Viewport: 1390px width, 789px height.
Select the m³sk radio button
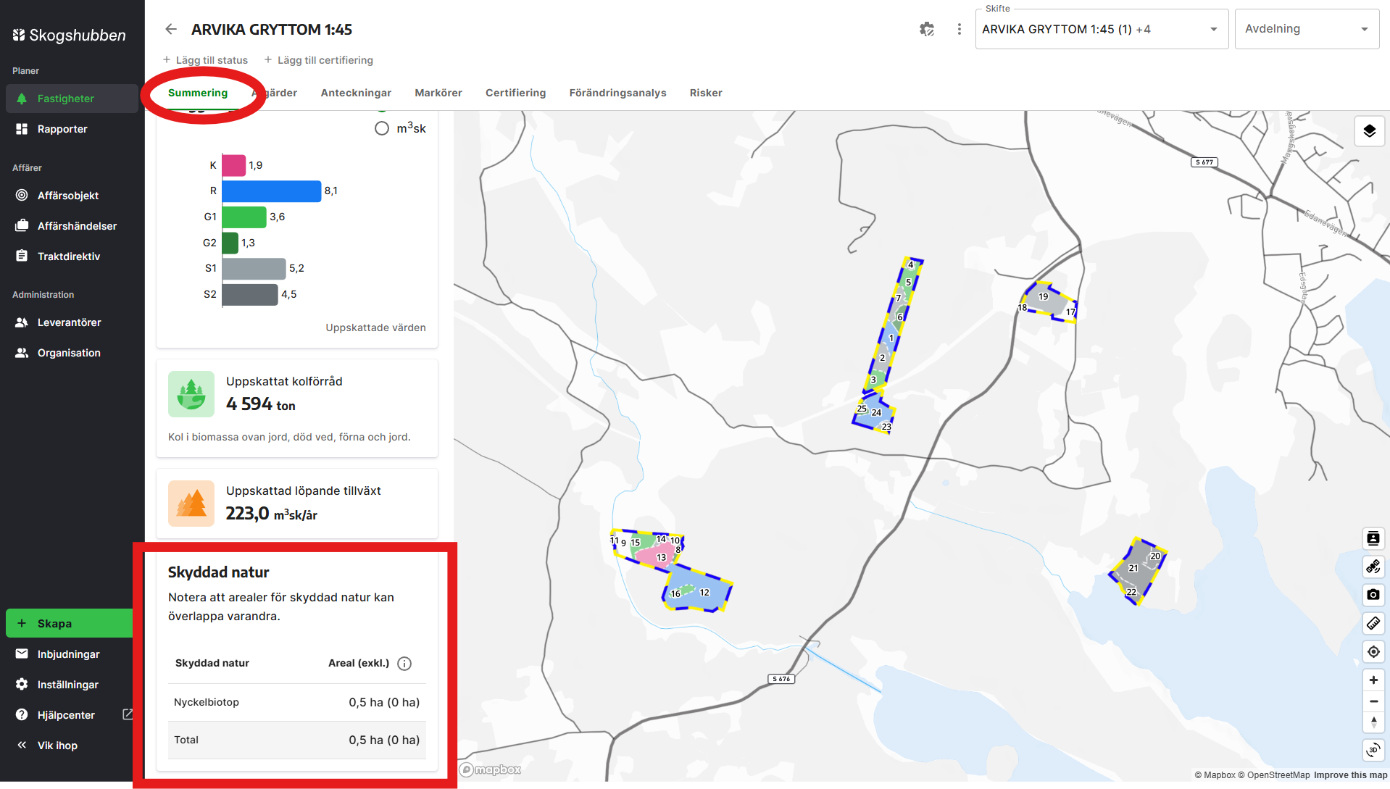tap(382, 128)
